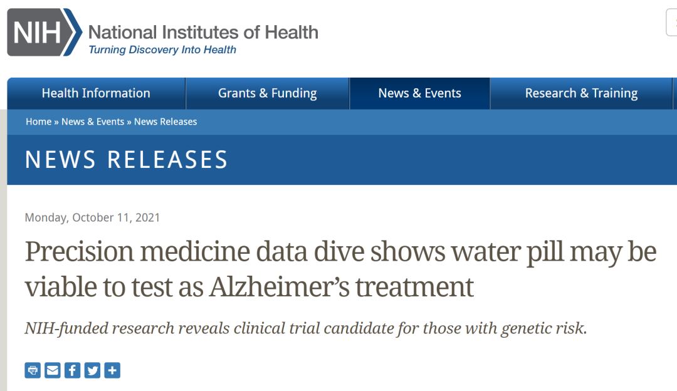Click the NEWS RELEASES section heading
Screen dimensions: 677x391
tap(127, 160)
